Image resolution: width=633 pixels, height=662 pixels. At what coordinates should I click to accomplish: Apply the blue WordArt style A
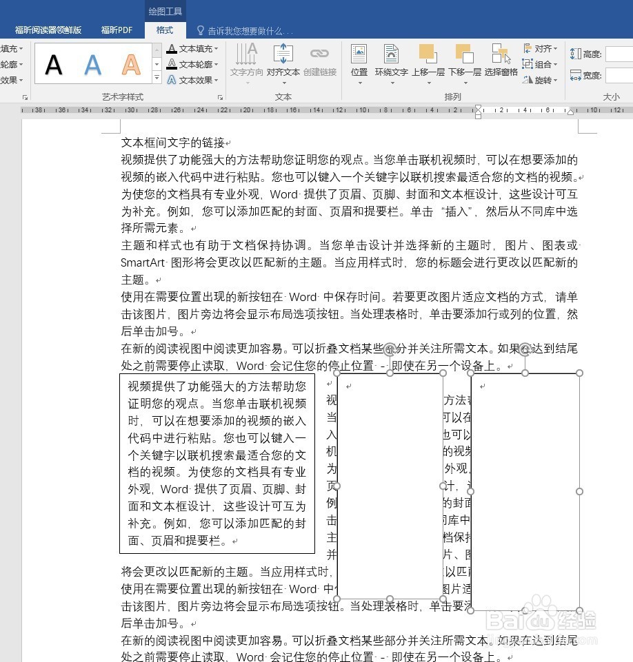92,65
